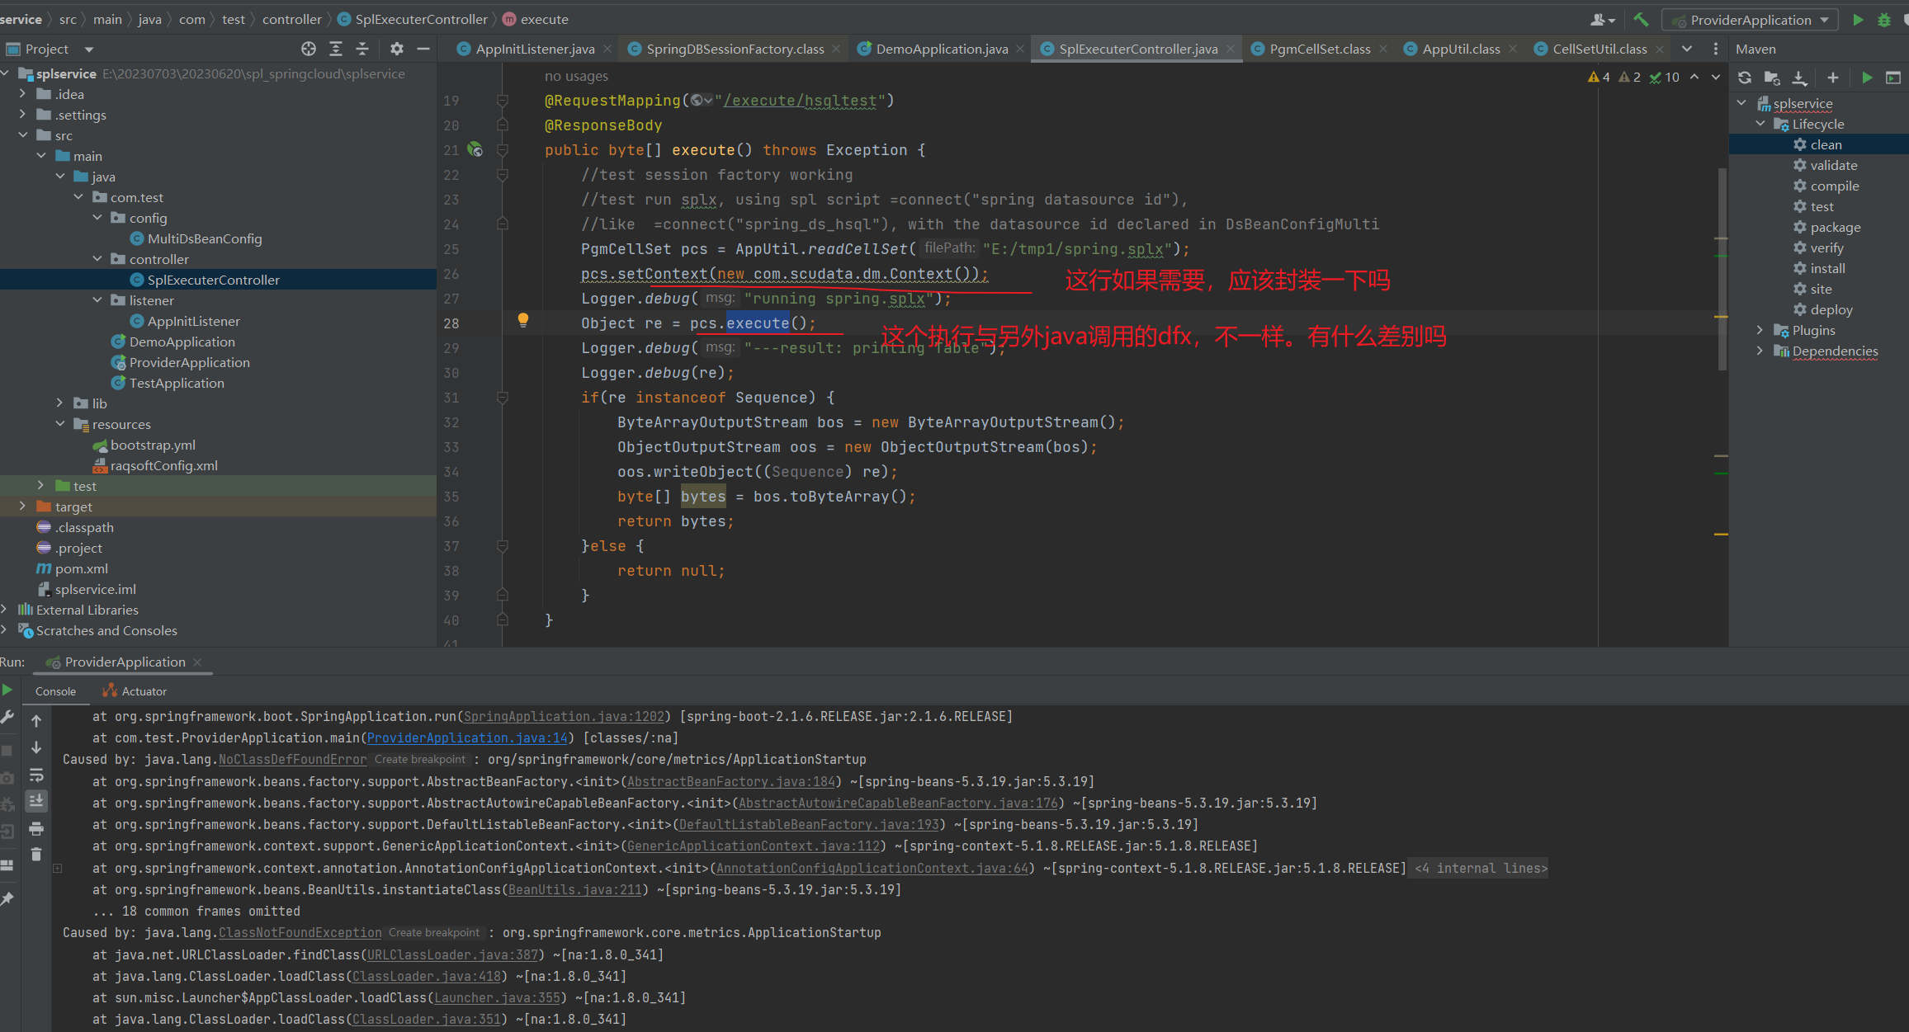Open the ProviderApplication.java:14 stack trace link

[467, 738]
